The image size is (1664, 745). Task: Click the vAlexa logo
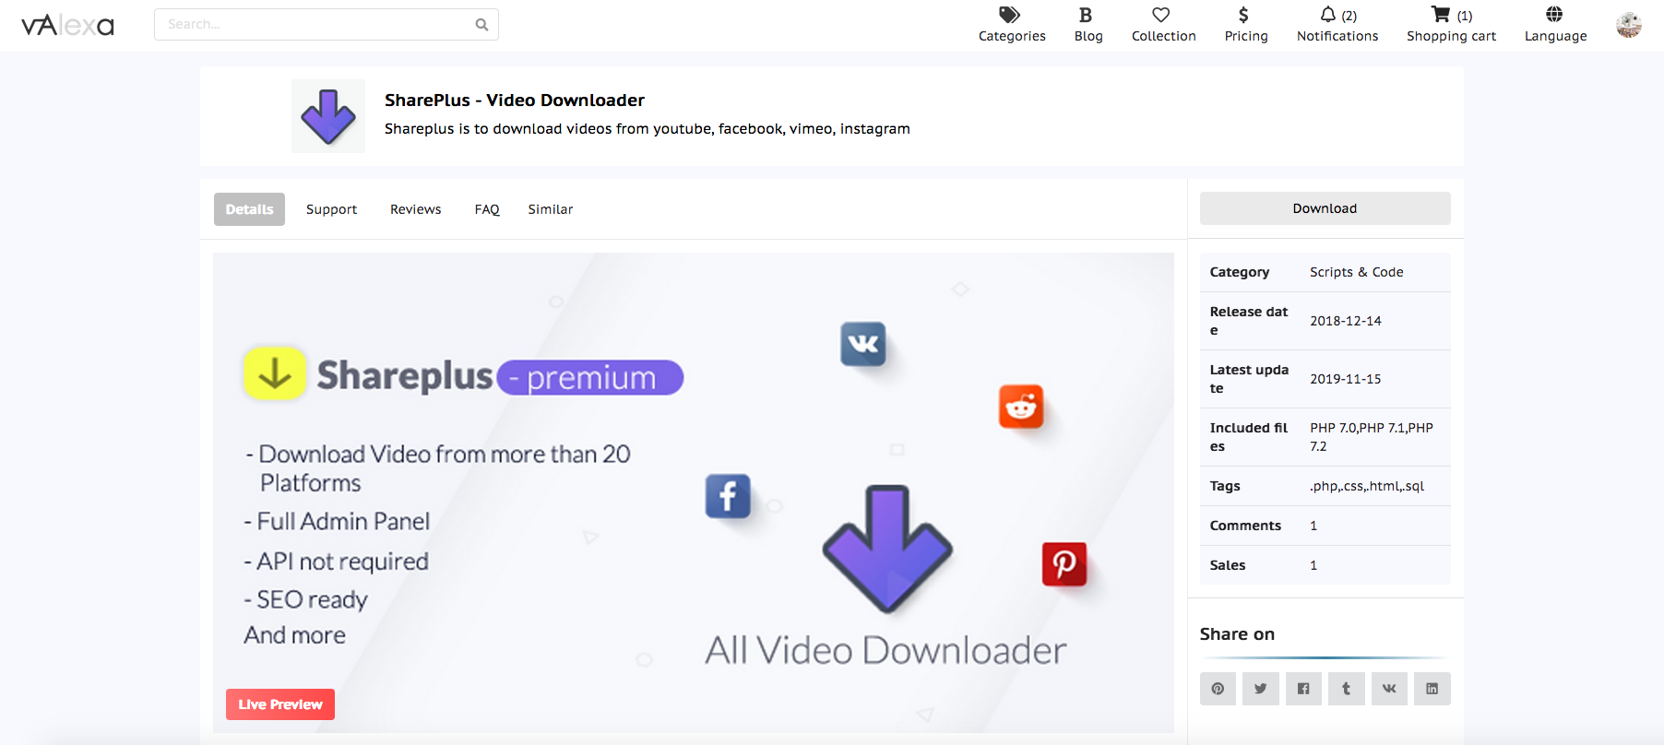point(67,25)
